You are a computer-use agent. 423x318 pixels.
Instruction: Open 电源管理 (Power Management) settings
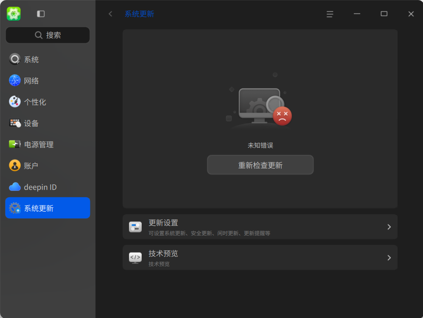[14, 144]
